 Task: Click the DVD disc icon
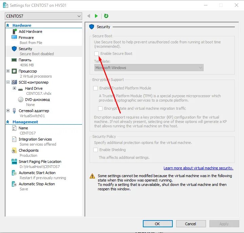point(21,100)
